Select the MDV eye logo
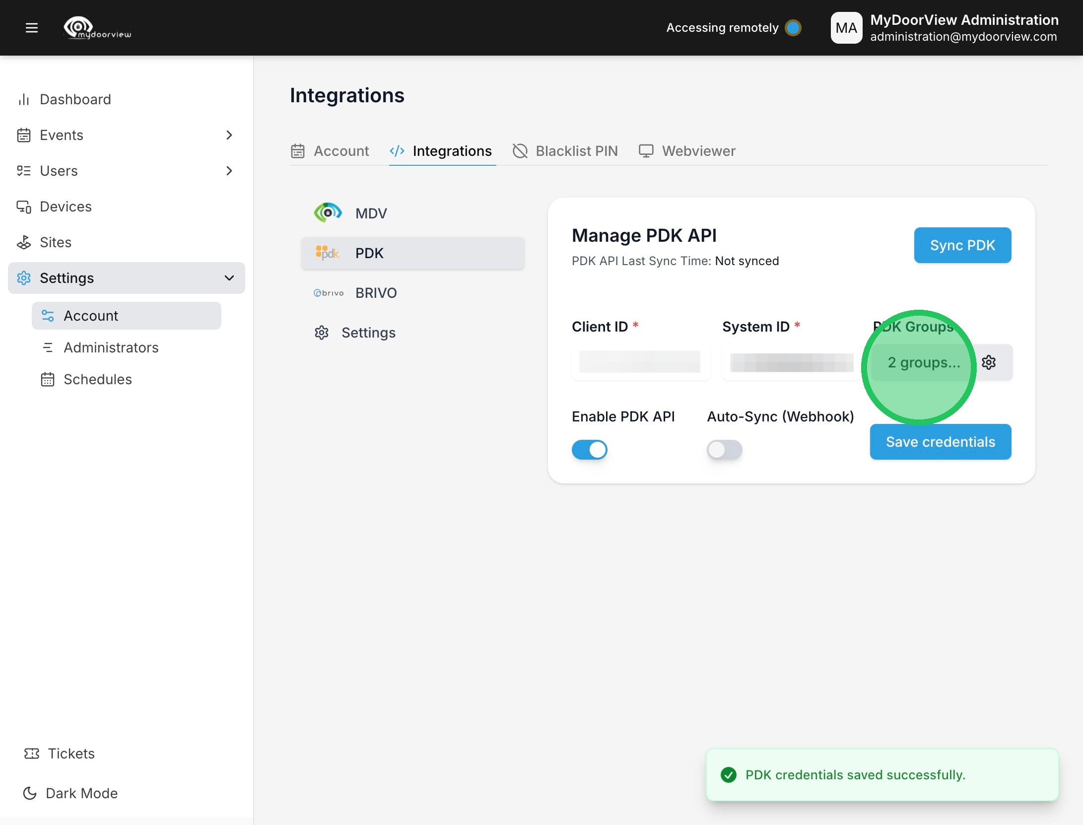This screenshot has width=1083, height=825. coord(328,213)
